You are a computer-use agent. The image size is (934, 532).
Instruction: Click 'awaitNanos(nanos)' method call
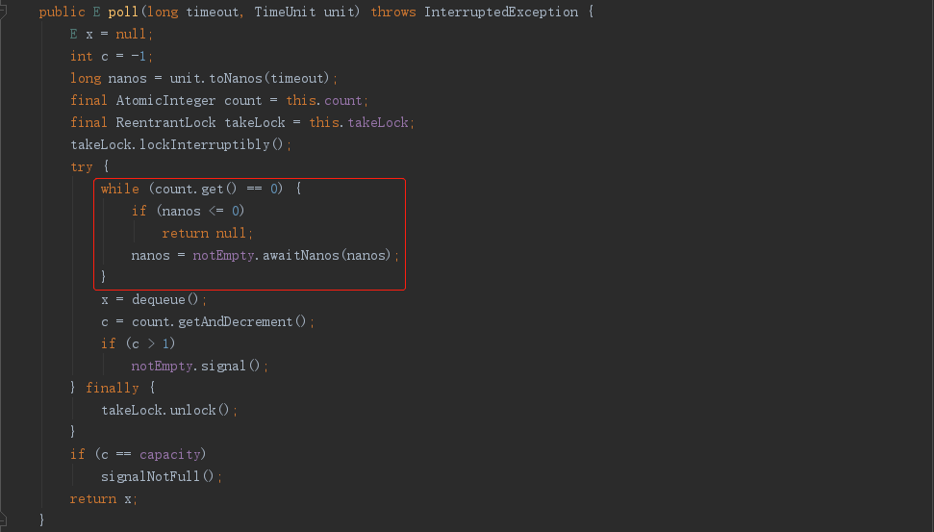(x=326, y=255)
